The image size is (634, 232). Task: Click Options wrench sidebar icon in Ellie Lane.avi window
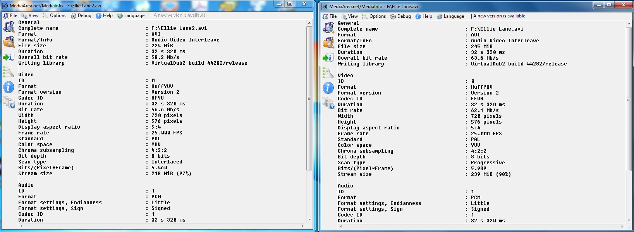coord(328,72)
